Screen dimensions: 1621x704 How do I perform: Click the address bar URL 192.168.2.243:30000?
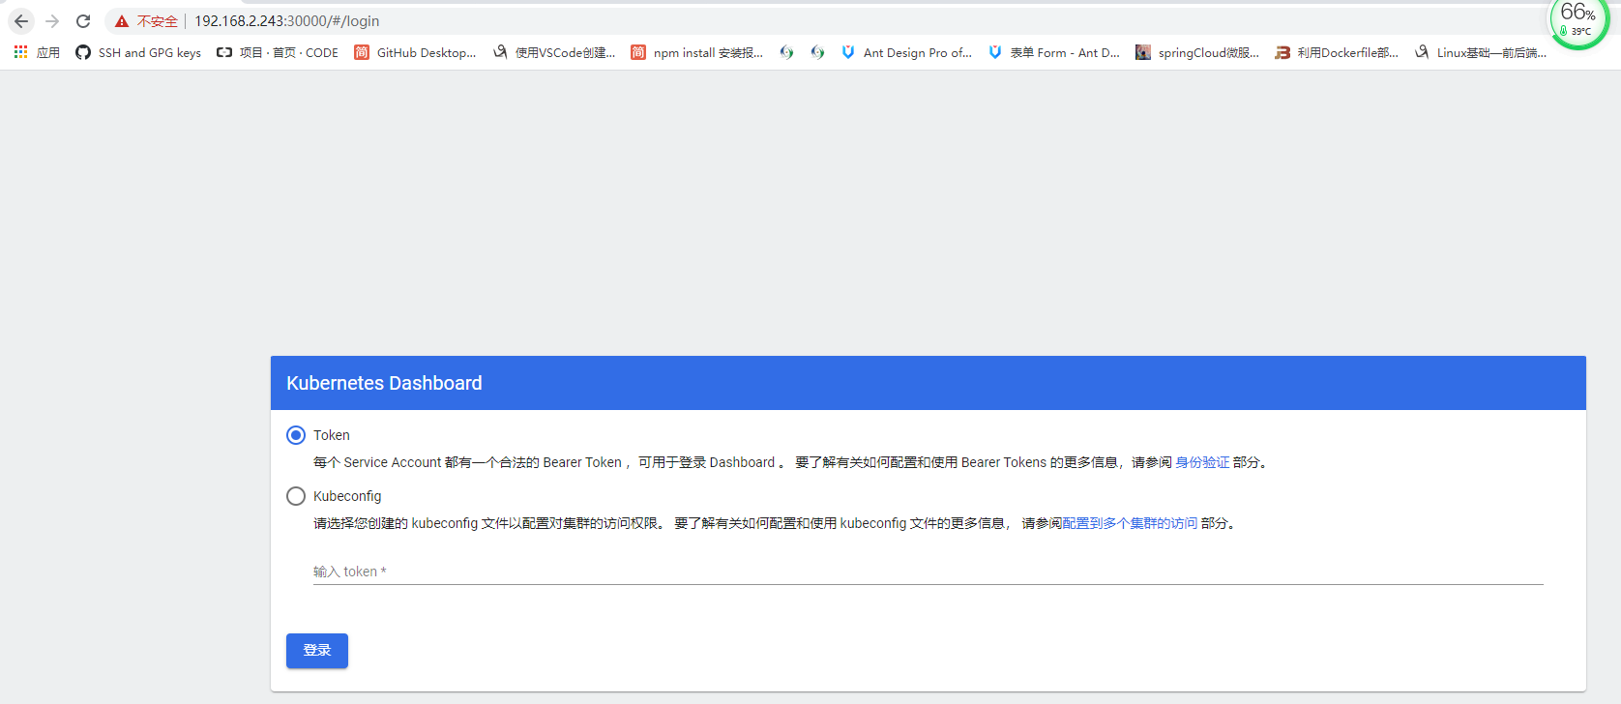pyautogui.click(x=286, y=21)
